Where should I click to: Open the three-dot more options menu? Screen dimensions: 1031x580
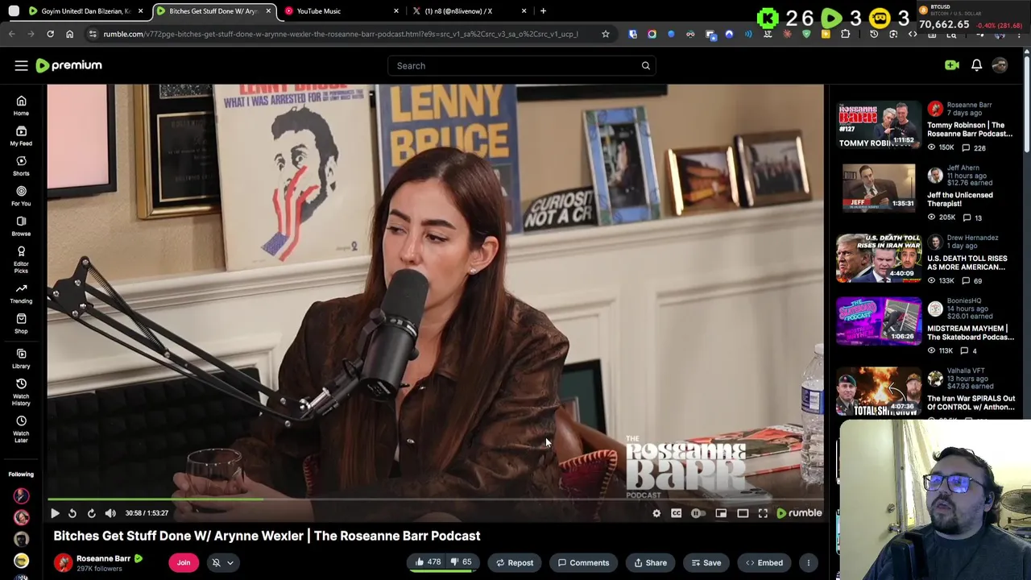808,563
